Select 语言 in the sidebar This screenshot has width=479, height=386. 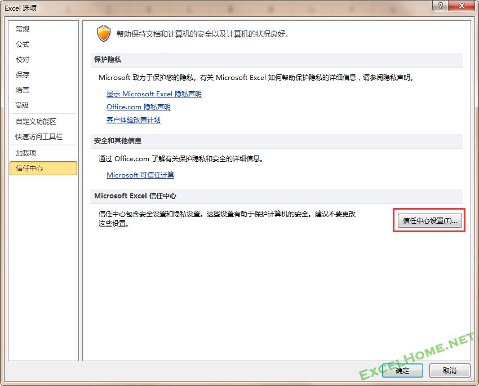(x=23, y=90)
